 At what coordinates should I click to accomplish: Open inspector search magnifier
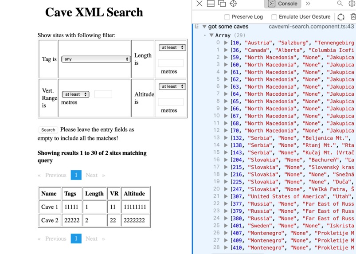(340, 3)
